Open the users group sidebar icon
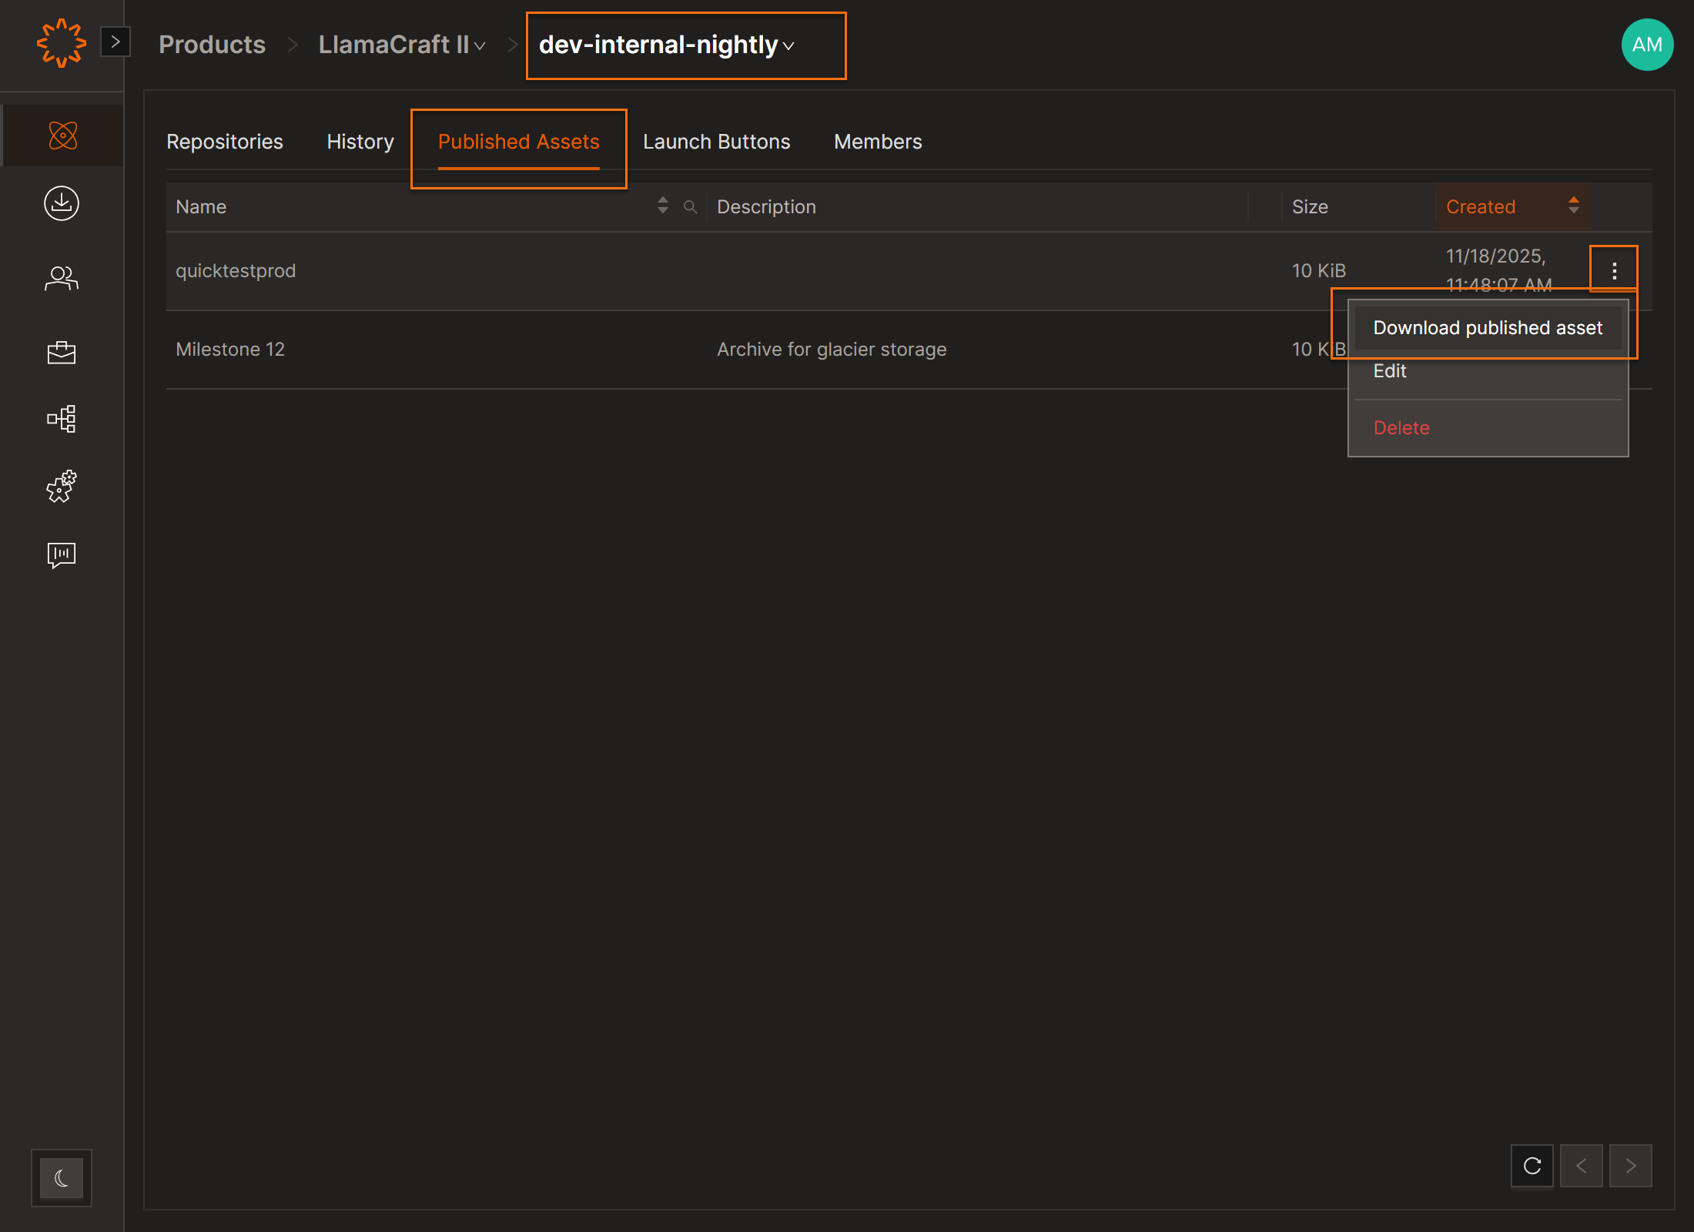Viewport: 1694px width, 1232px height. [62, 278]
